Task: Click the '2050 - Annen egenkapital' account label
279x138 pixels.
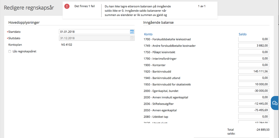Action: click(160, 110)
